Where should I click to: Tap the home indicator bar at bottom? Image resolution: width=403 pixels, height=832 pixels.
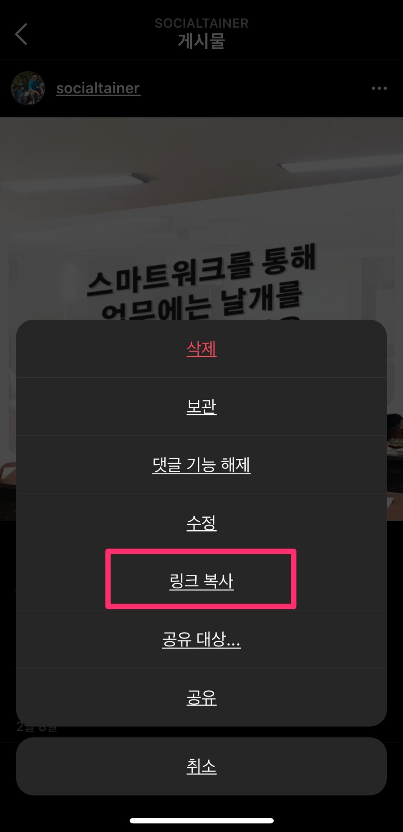coord(201,820)
